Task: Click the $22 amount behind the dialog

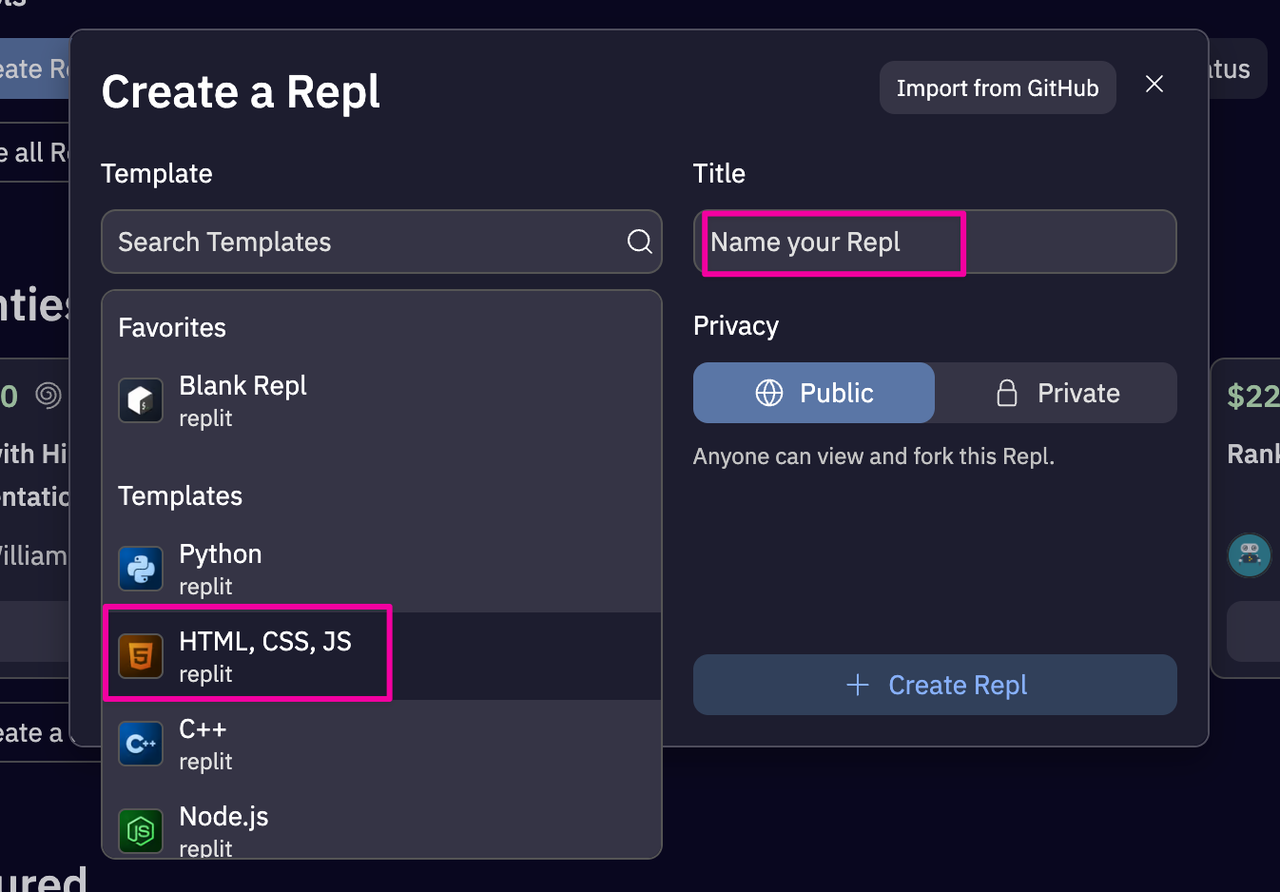Action: pos(1253,396)
